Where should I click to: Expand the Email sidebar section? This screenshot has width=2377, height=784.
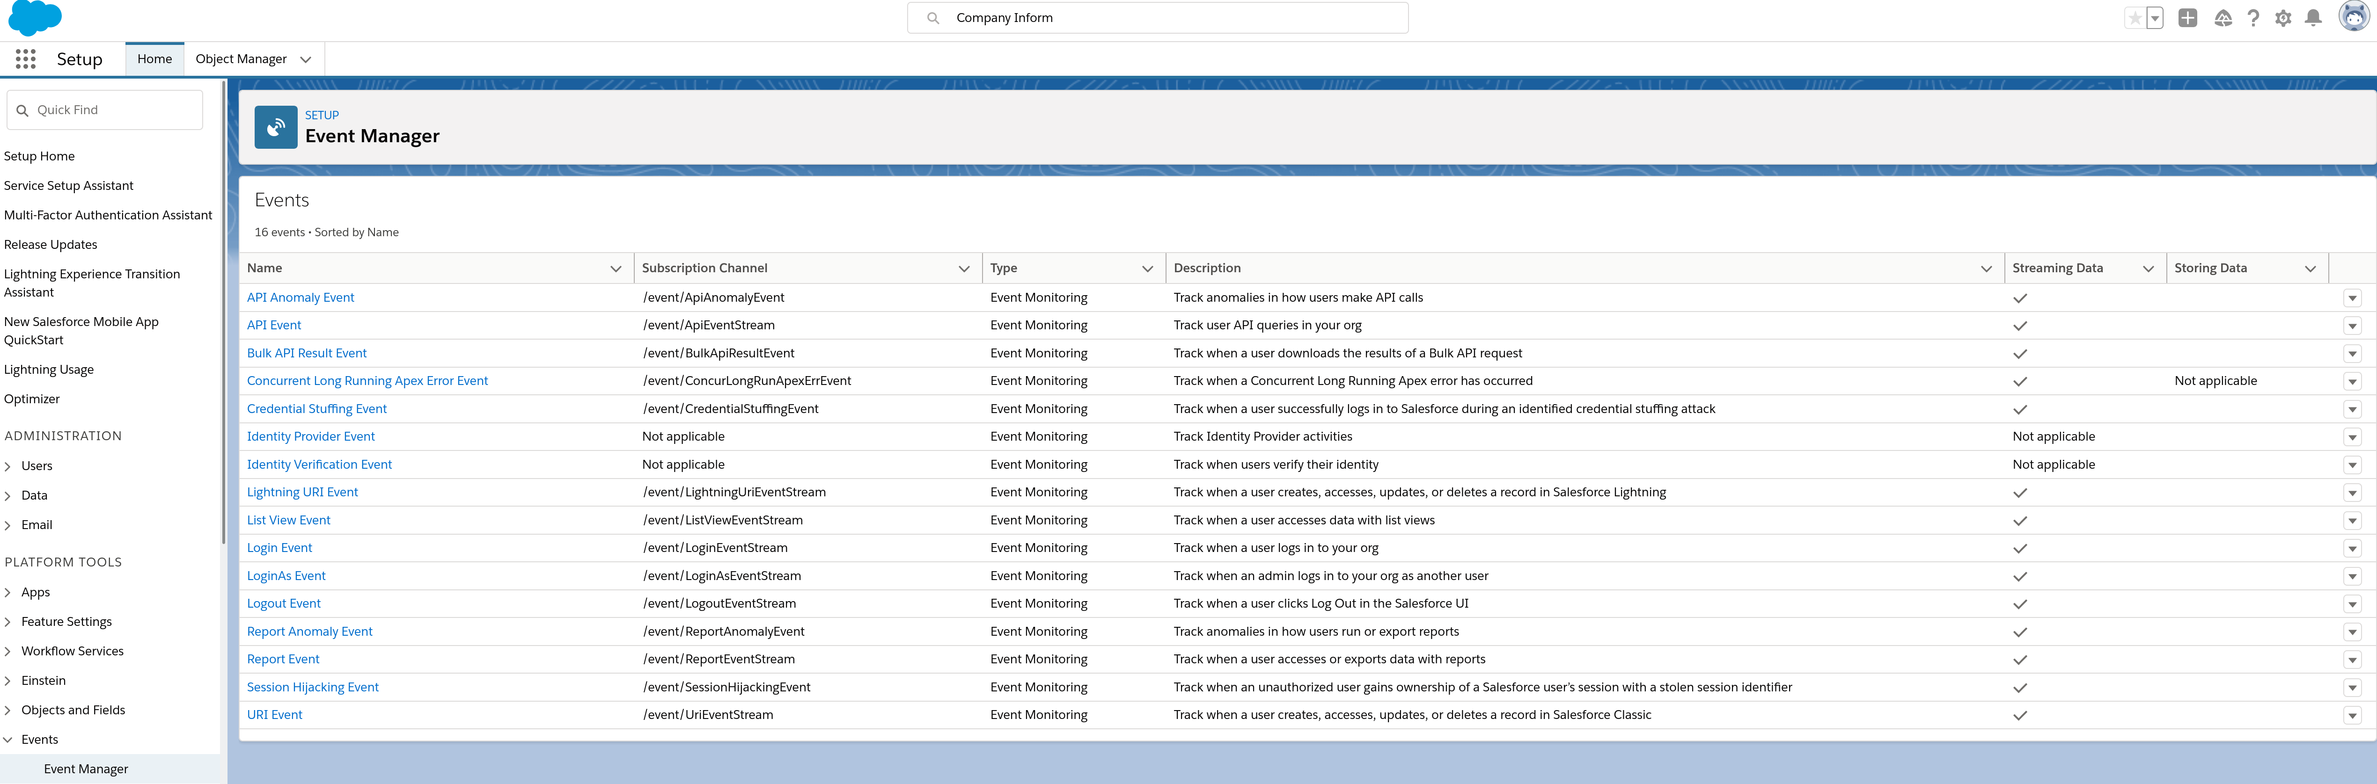[x=7, y=526]
